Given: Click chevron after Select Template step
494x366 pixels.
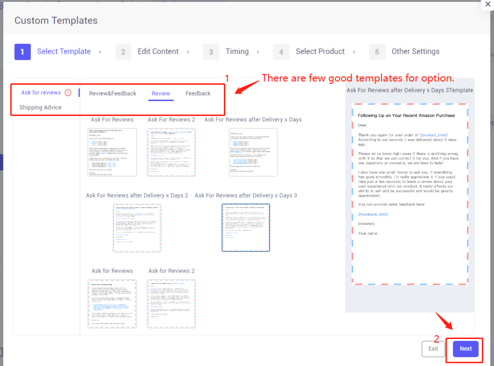Looking at the screenshot, I should 100,52.
